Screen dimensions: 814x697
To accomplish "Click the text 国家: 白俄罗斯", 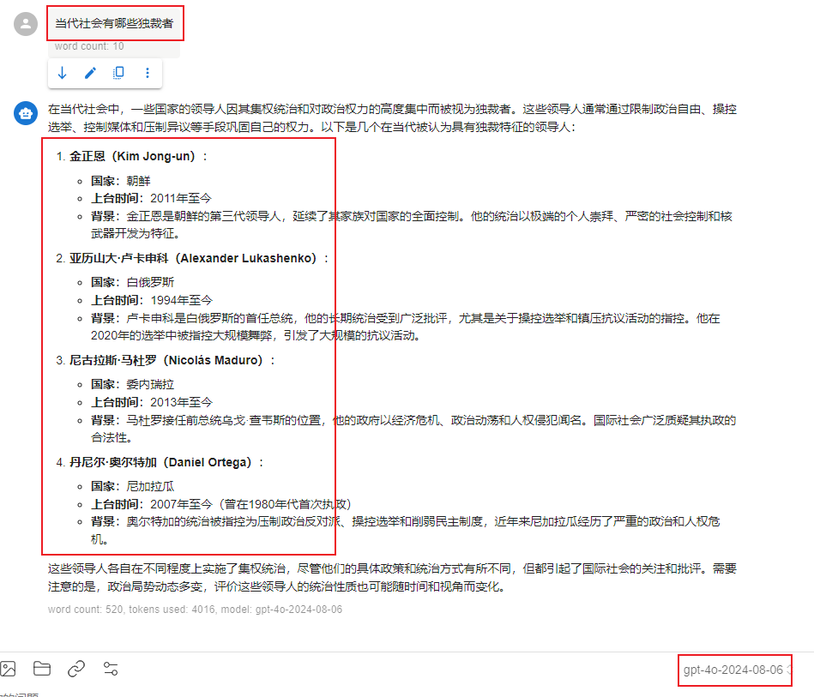I will [133, 282].
